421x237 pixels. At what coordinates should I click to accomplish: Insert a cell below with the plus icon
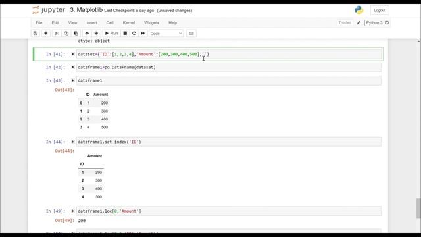click(46, 34)
